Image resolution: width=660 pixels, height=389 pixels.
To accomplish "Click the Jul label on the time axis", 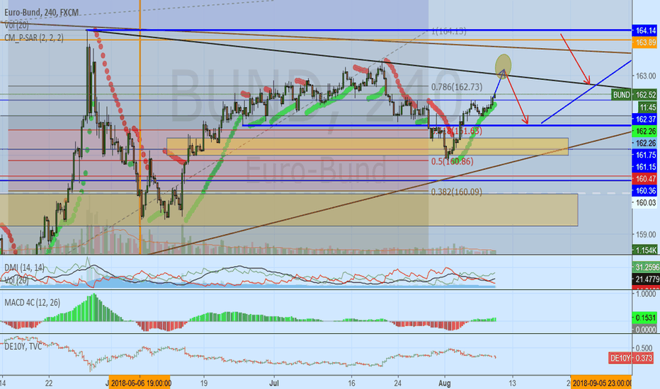I will 274,383.
